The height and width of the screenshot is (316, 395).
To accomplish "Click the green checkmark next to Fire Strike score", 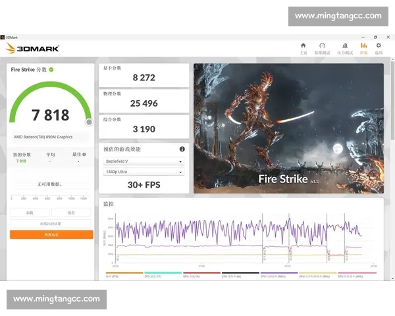I will pyautogui.click(x=51, y=69).
